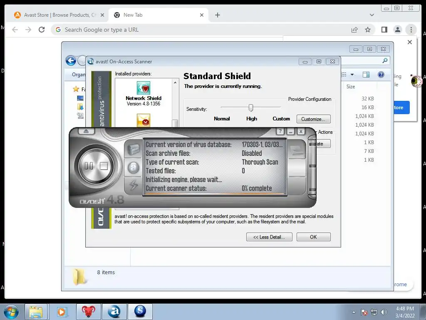Click the Explorer search magnifier icon

[x=385, y=60]
